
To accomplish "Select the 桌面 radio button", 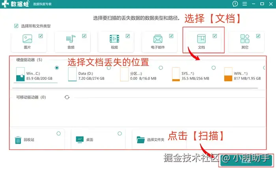I will point(120,133).
